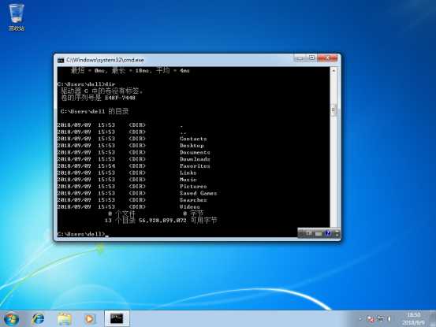Click the Searches directory entry
Screen dimensions: 436x327
[x=193, y=200]
